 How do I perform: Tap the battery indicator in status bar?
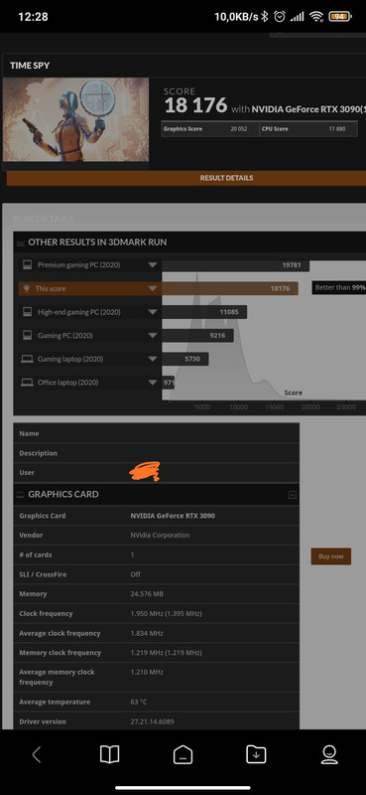click(x=339, y=16)
